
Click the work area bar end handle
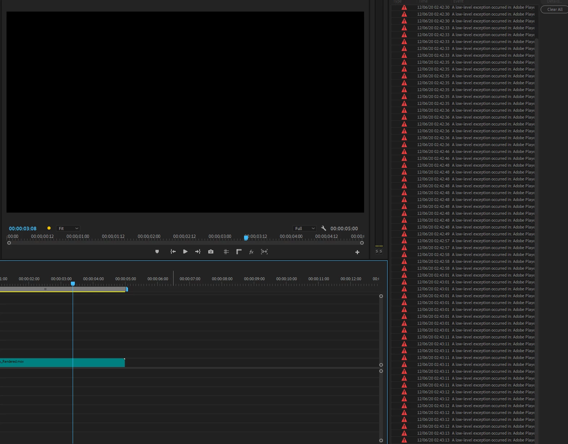tap(127, 289)
